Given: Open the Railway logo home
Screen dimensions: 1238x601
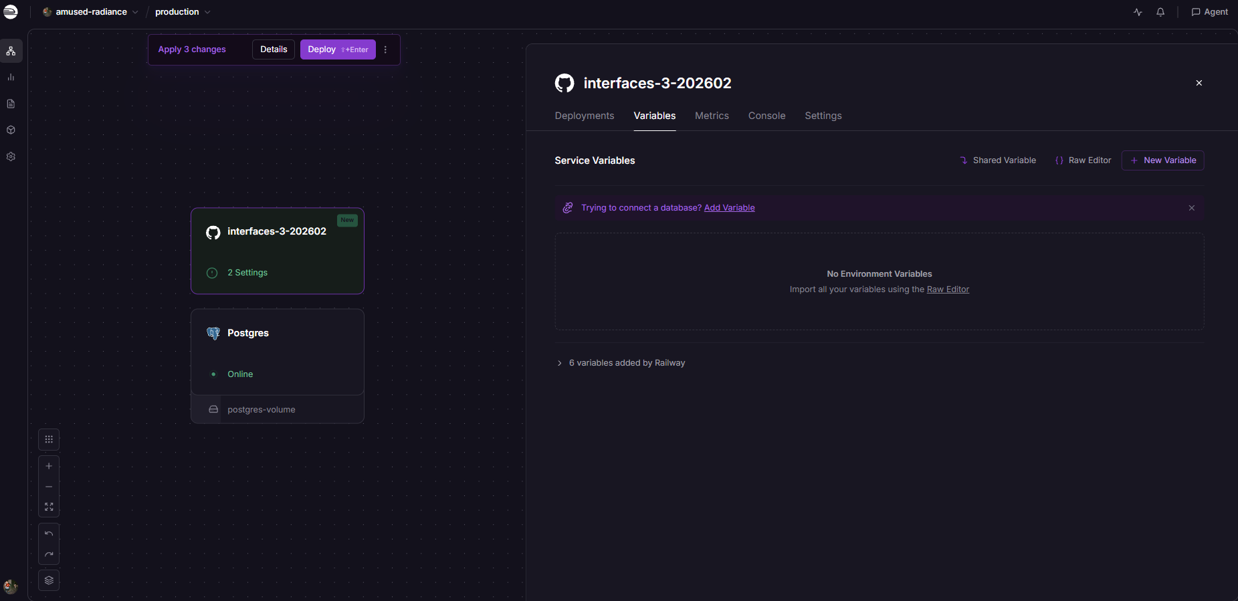Looking at the screenshot, I should coord(11,11).
